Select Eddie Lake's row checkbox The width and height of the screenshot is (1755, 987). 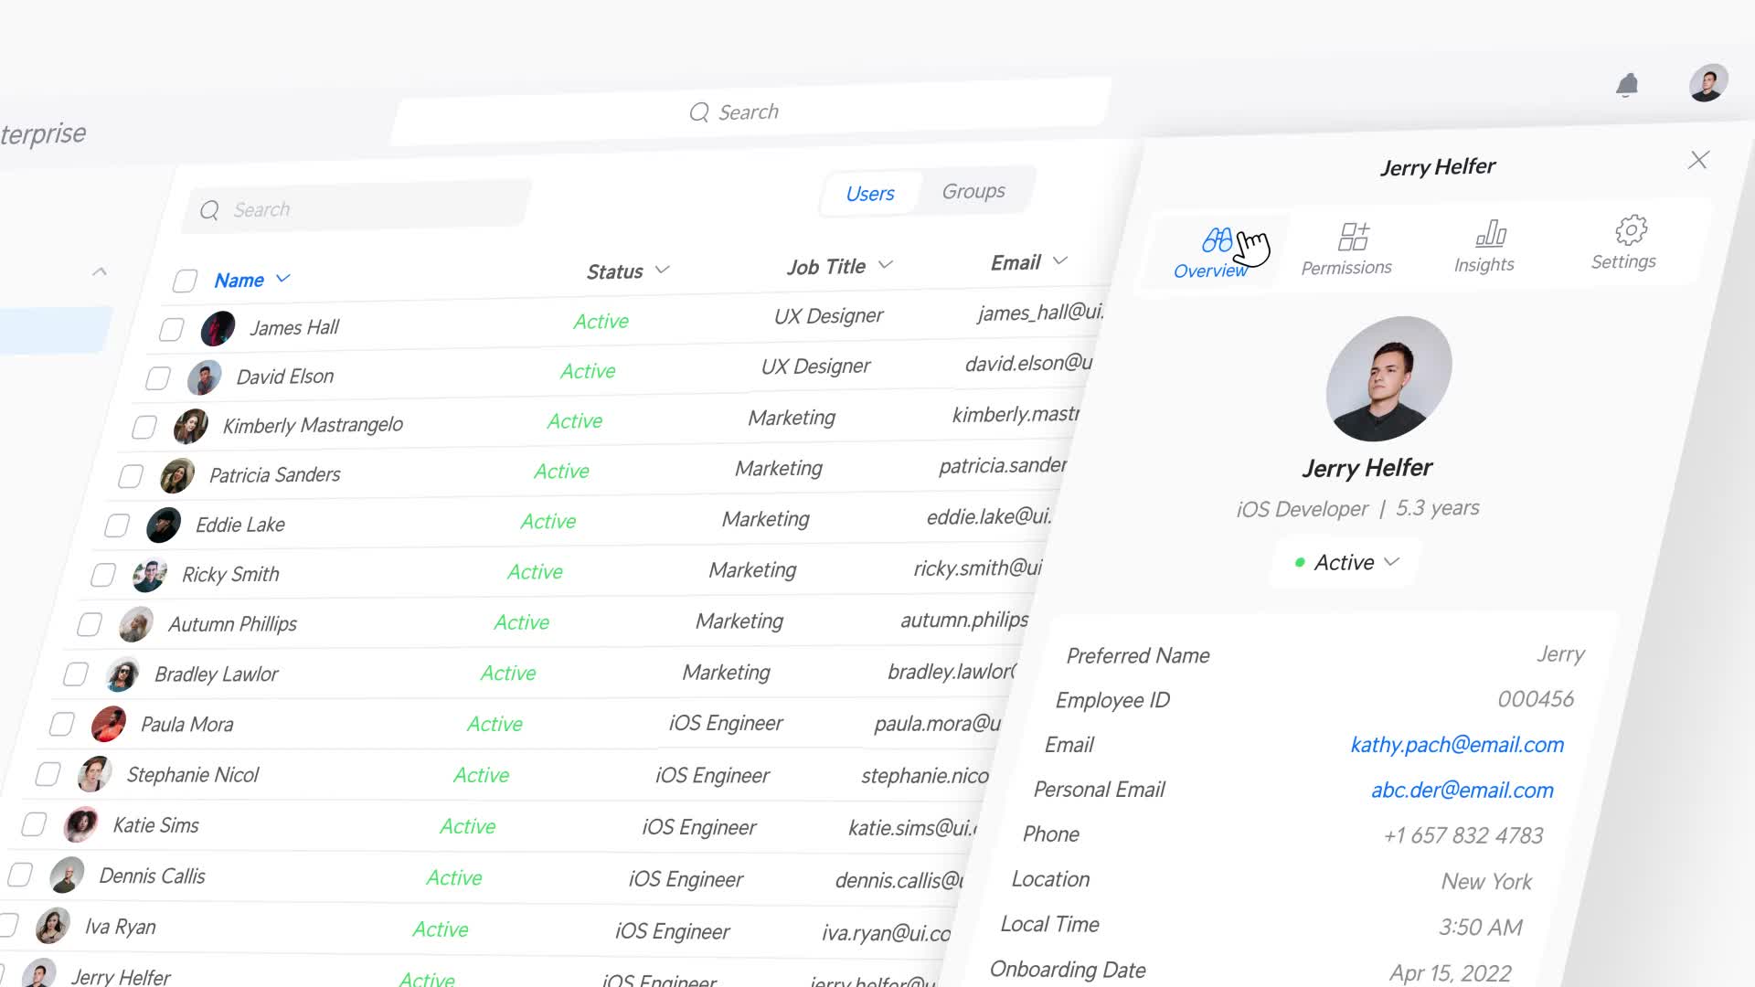click(117, 525)
